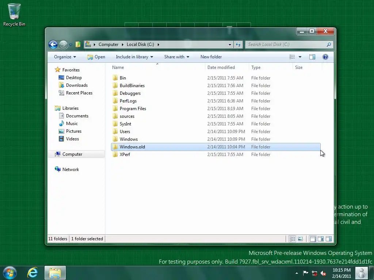Open Help with the question mark icon

coord(325,57)
